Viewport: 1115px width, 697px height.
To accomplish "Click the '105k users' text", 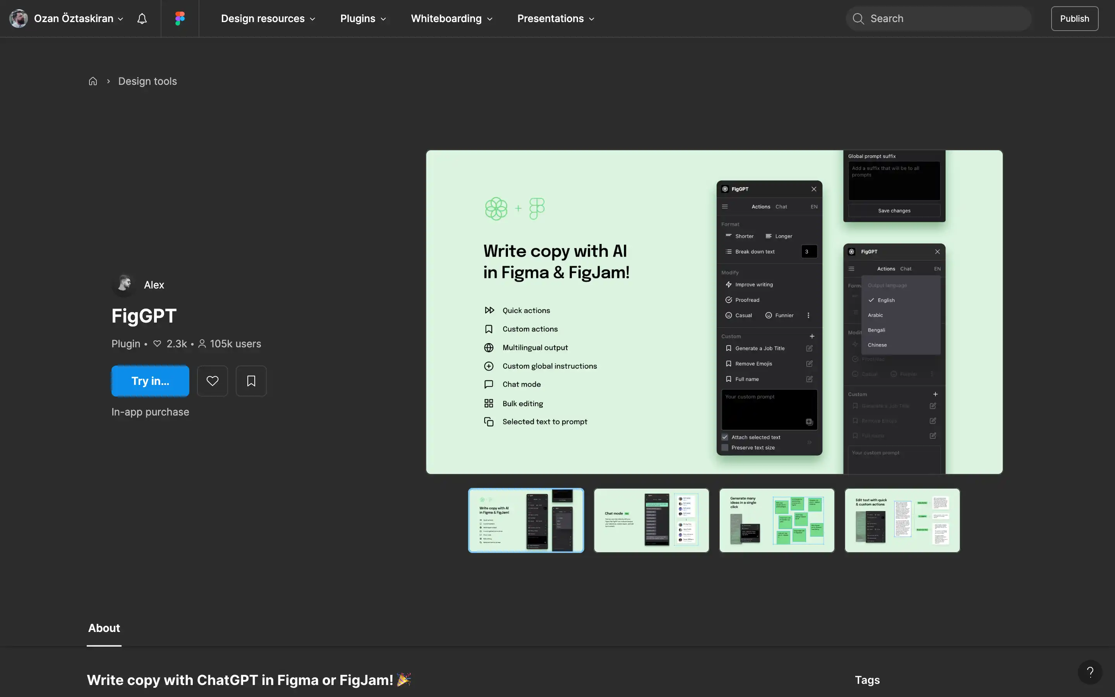I will [x=235, y=344].
